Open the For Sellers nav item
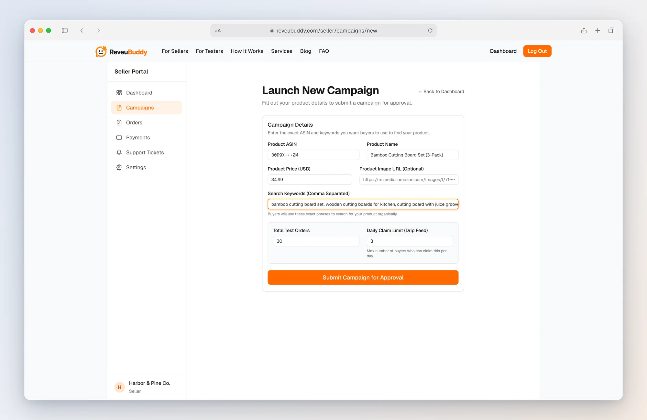 point(175,51)
